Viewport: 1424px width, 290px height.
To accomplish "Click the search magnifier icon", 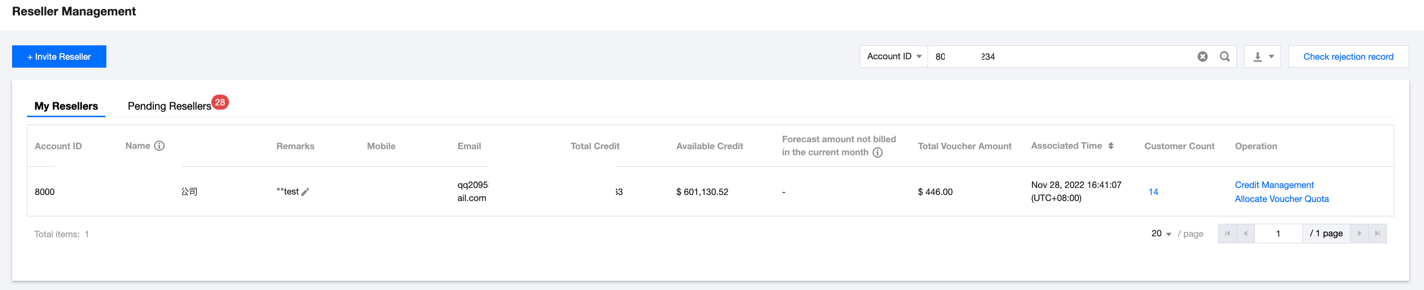I will [1224, 56].
